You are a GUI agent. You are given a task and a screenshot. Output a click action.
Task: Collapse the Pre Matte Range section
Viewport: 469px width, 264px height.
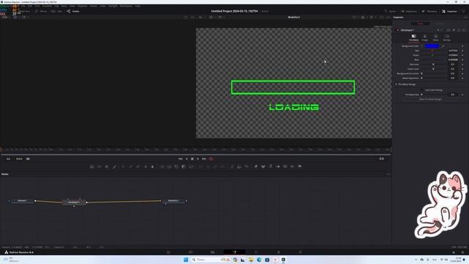tap(396, 84)
